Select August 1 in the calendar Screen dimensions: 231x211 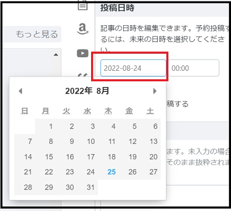pyautogui.click(x=46, y=126)
